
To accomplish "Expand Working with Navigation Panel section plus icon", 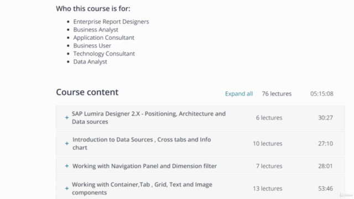I will coord(67,166).
